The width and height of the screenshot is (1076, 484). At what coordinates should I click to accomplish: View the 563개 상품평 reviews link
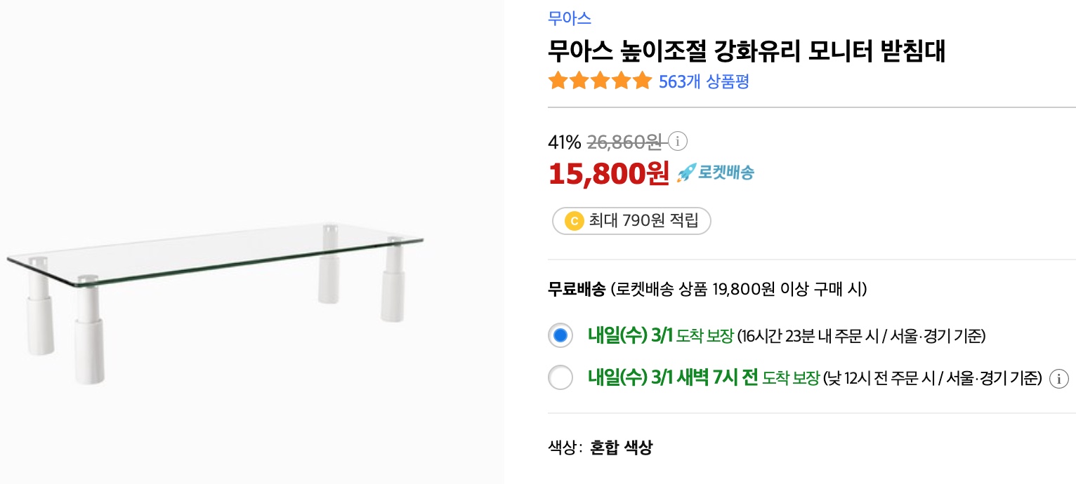706,82
